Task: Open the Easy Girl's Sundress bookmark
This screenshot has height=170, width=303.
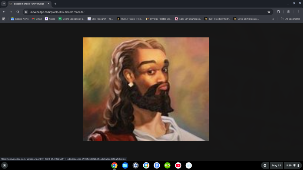Action: tap(188, 19)
